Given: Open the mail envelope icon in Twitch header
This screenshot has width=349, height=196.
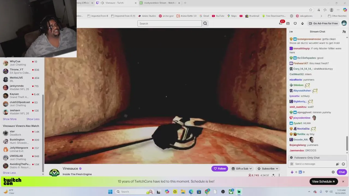Looking at the screenshot, I should pos(288,23).
